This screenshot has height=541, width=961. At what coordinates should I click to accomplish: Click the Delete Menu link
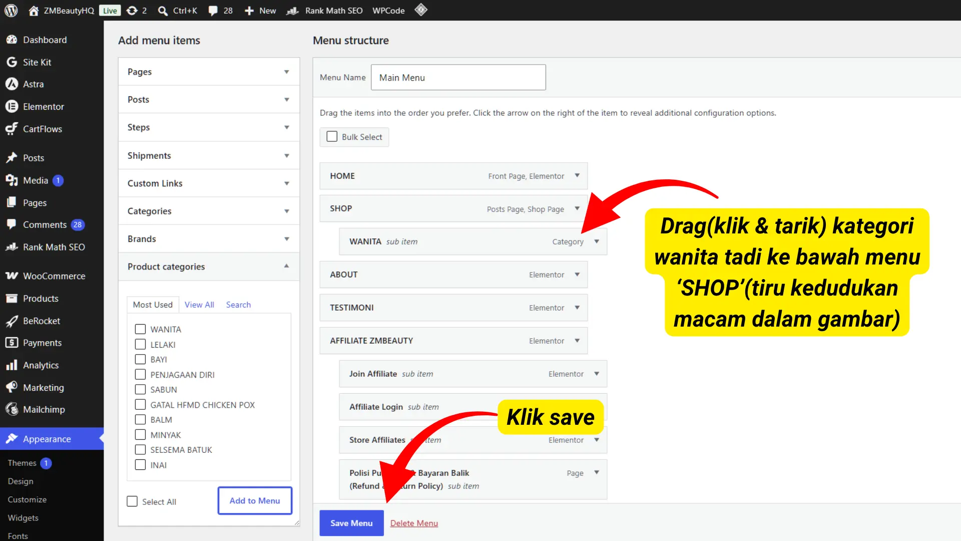click(414, 523)
